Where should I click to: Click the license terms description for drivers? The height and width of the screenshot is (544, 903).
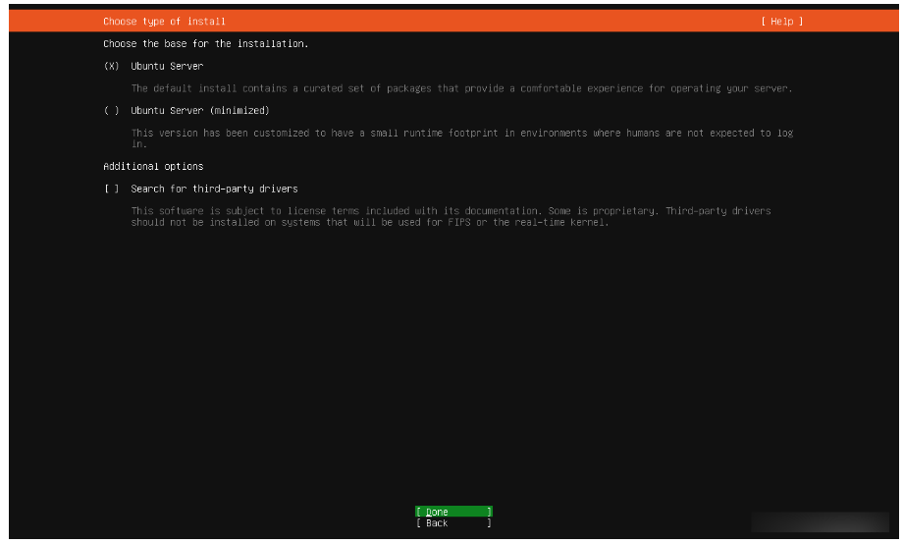coord(451,211)
